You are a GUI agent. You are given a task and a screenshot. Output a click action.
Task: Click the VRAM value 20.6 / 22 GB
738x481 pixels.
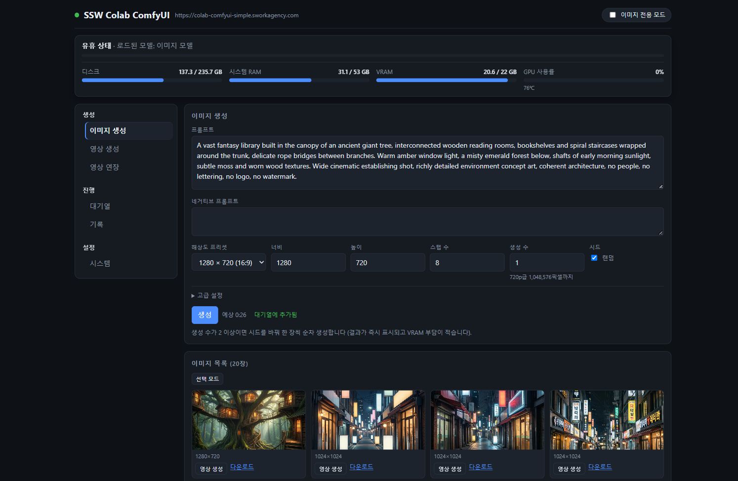(x=500, y=72)
